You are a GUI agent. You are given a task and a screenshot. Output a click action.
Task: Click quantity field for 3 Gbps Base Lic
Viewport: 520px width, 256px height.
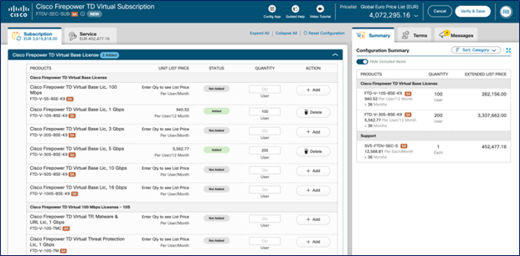click(x=264, y=131)
